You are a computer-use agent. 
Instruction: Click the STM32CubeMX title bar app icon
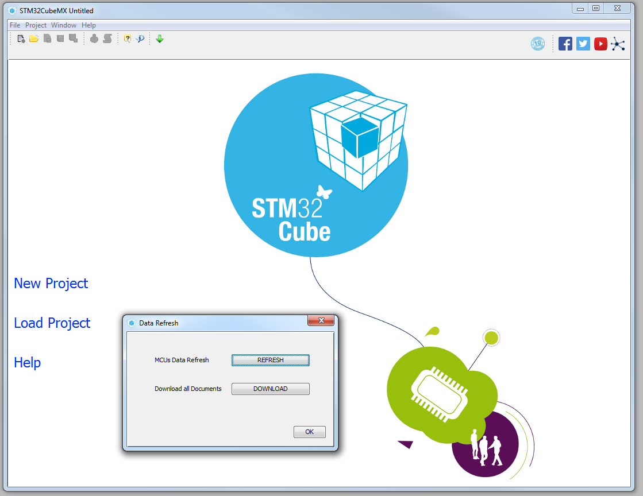[x=12, y=11]
